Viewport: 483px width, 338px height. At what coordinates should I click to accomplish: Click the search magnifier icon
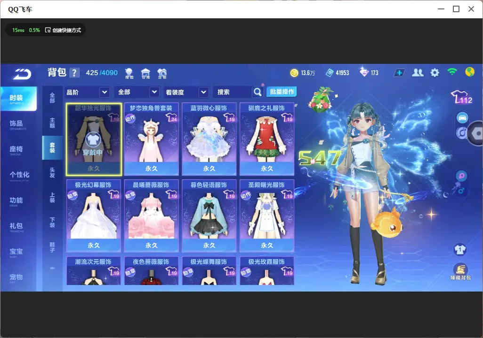(x=258, y=92)
